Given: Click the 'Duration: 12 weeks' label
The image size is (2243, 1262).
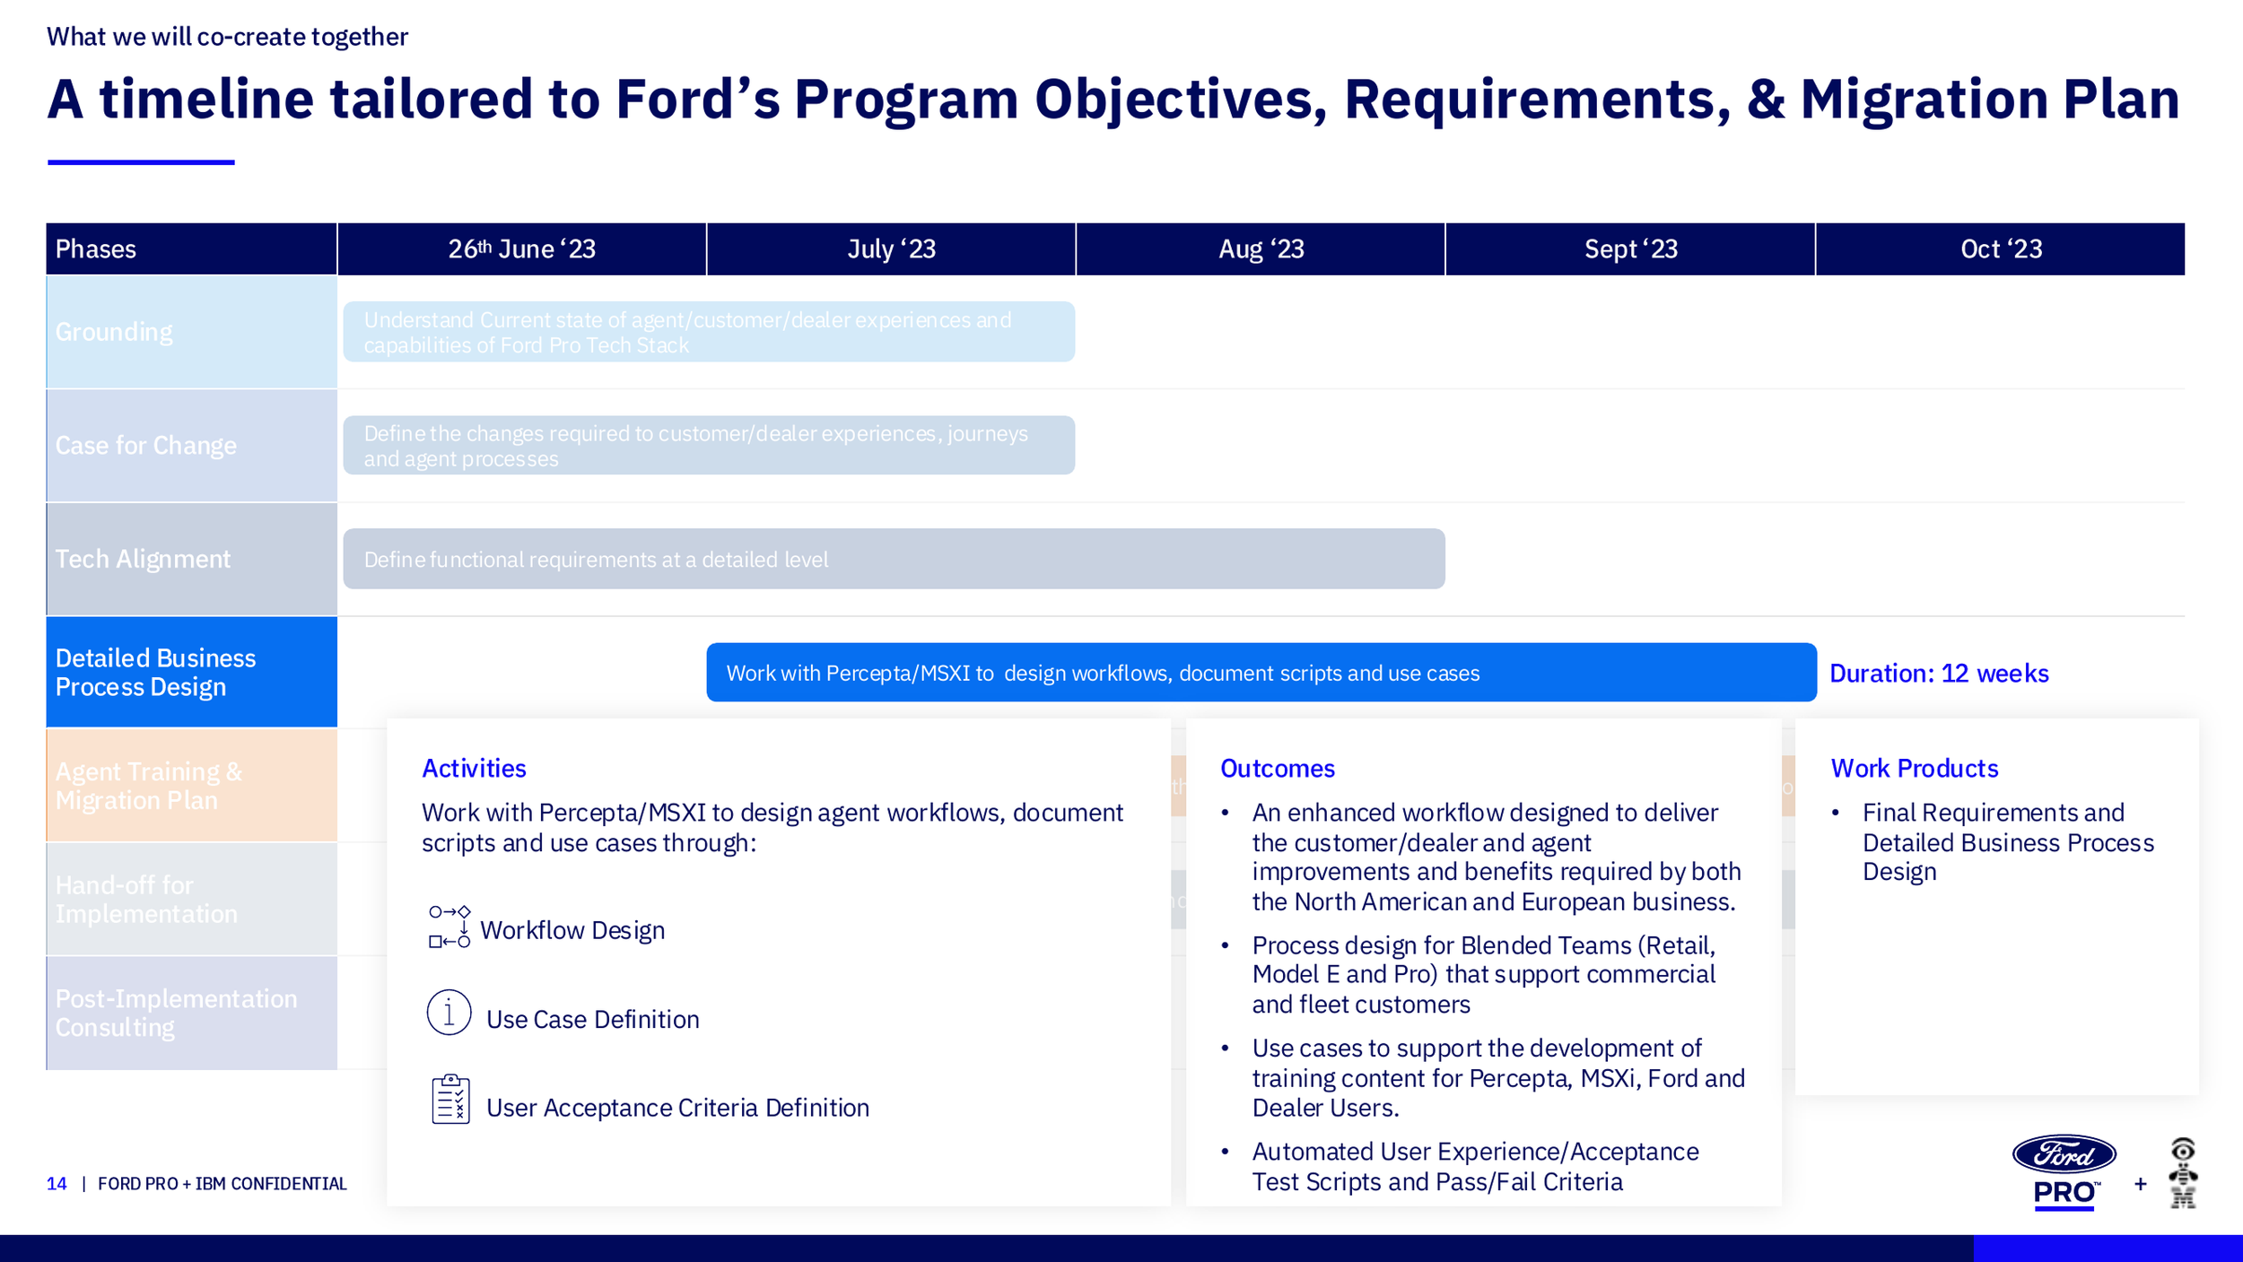Looking at the screenshot, I should click(x=1939, y=674).
